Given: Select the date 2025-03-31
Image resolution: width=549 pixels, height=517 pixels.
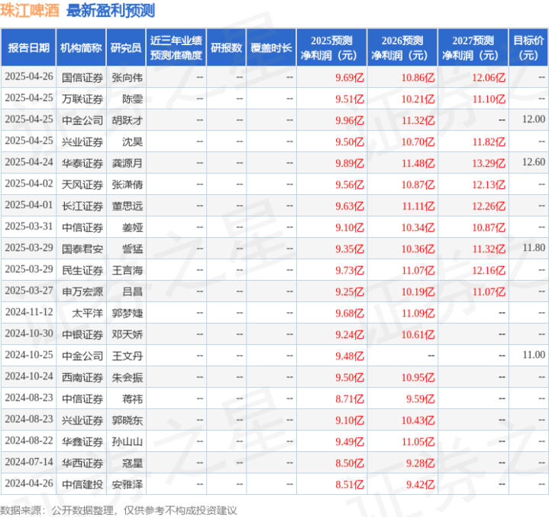Looking at the screenshot, I should pyautogui.click(x=29, y=226).
